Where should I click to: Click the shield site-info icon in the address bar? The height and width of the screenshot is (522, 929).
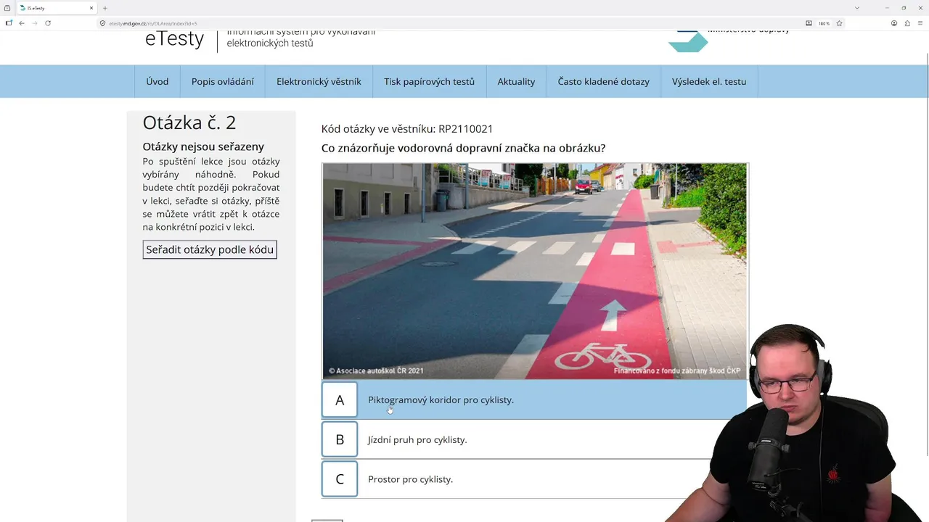point(102,23)
